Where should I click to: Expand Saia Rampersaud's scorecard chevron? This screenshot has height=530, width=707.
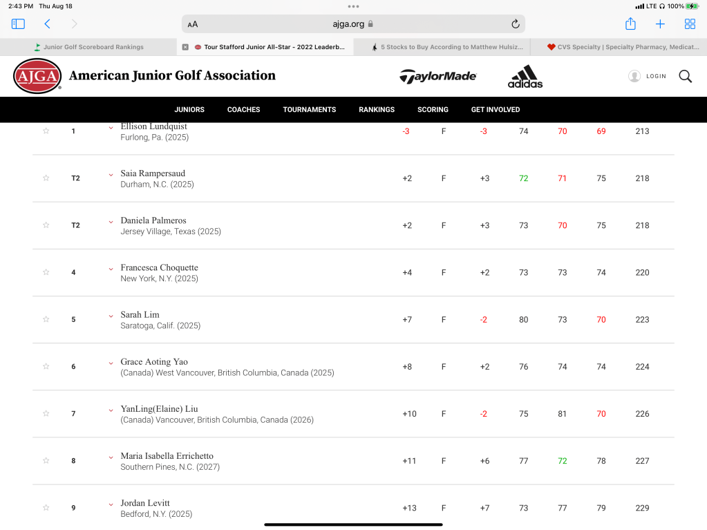111,175
